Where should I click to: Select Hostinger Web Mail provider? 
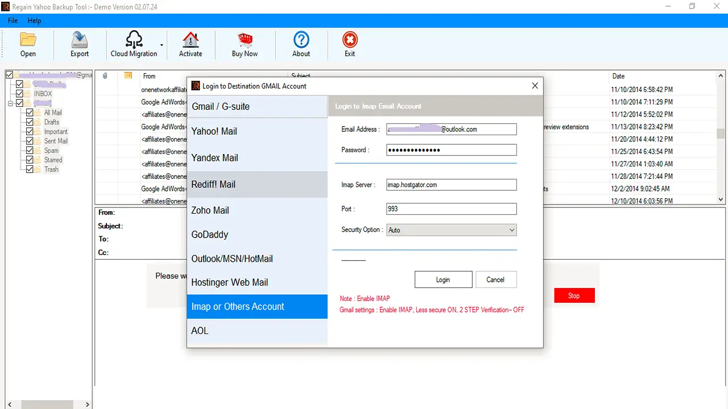click(257, 282)
